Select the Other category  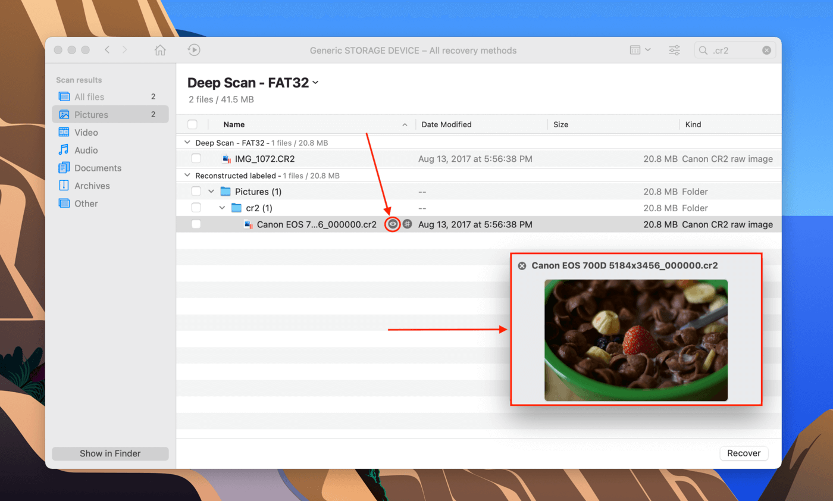click(110, 203)
